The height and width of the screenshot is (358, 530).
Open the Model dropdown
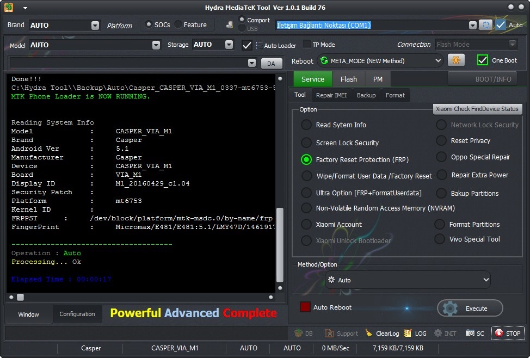point(156,45)
